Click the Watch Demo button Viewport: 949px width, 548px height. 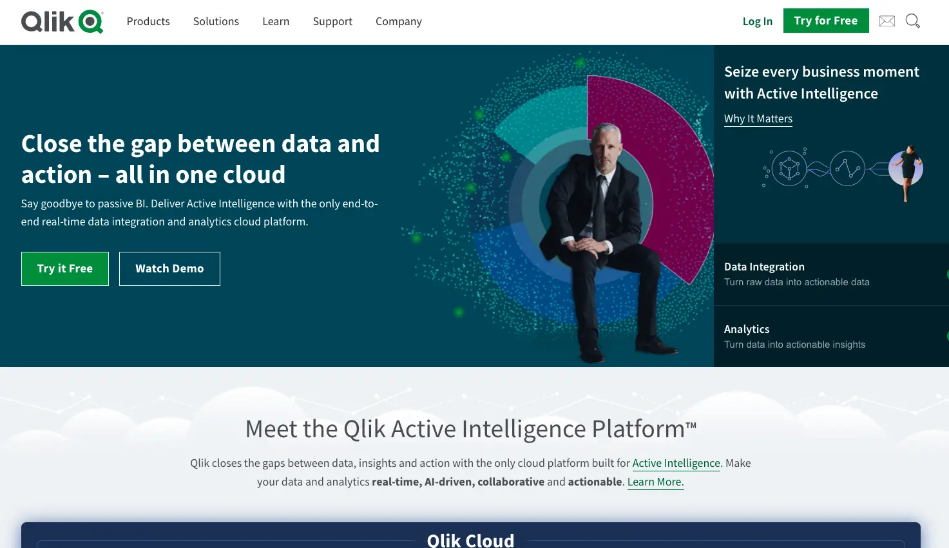click(169, 269)
